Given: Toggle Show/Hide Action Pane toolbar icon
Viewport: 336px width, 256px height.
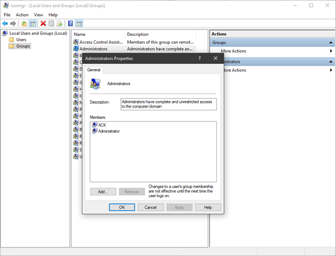Looking at the screenshot, I should click(x=79, y=24).
